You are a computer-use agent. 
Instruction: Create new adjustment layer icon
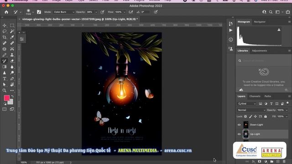tap(266, 162)
